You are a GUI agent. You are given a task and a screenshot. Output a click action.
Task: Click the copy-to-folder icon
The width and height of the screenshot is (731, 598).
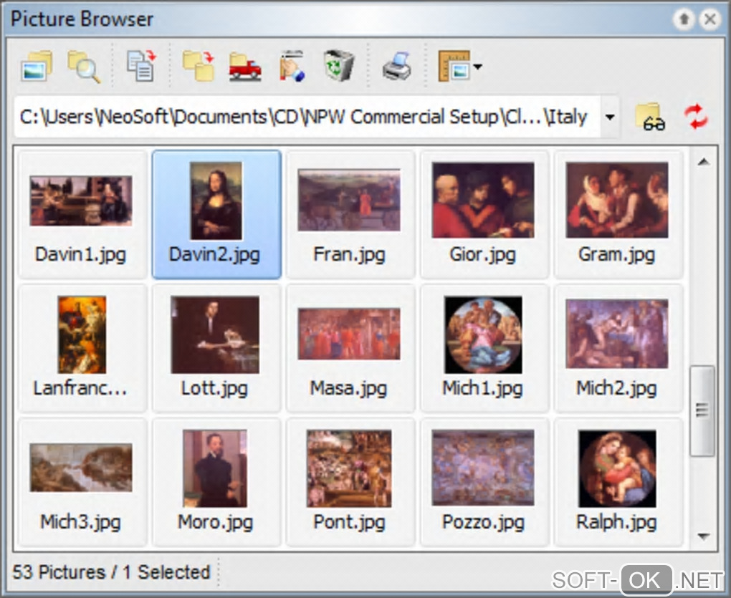(199, 66)
